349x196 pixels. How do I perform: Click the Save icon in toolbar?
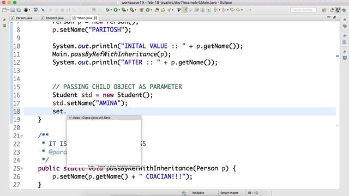[13, 10]
